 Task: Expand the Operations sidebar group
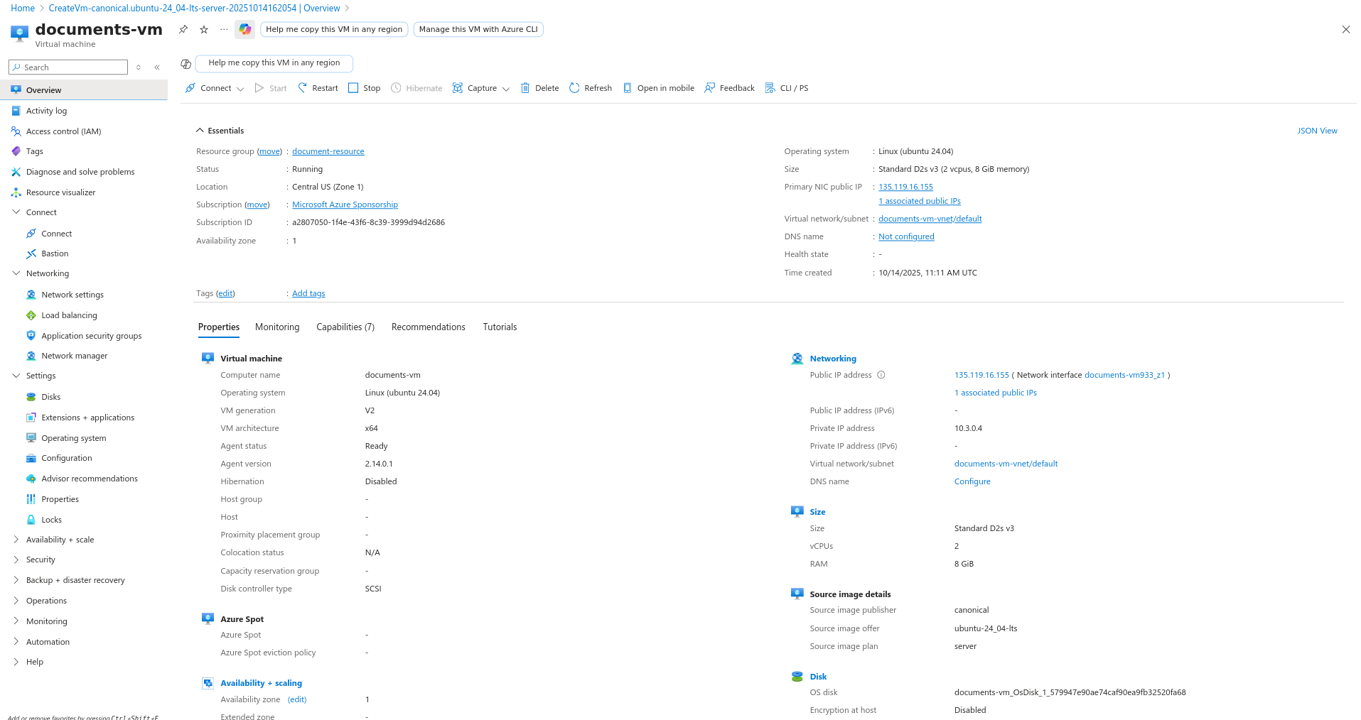[x=16, y=601]
